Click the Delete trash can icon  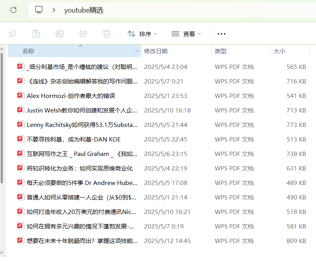[107, 34]
